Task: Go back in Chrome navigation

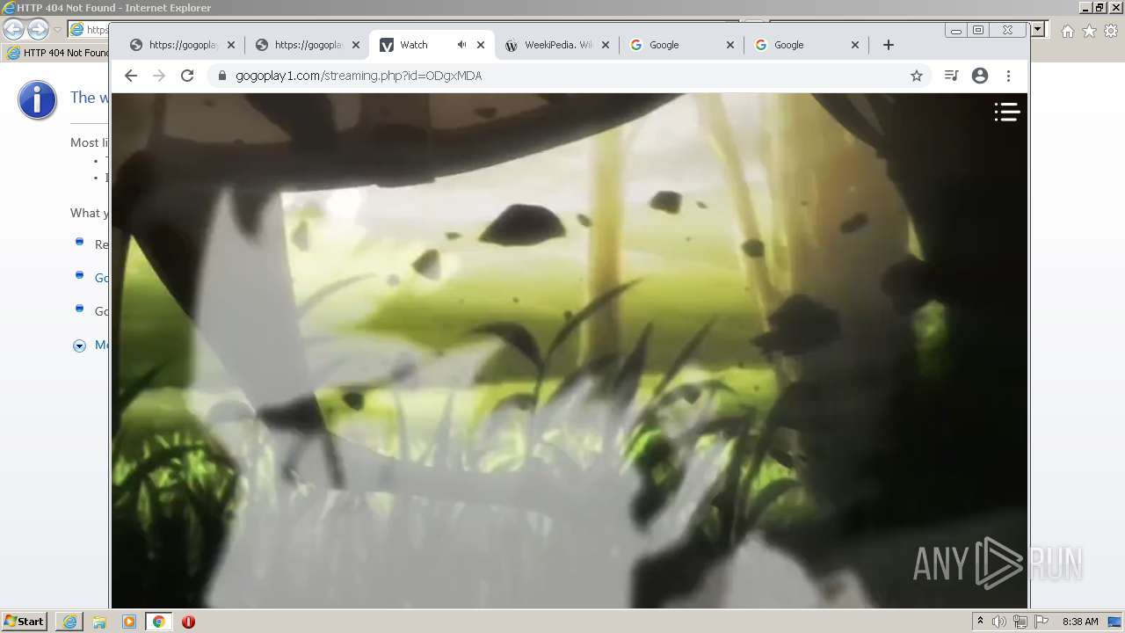Action: click(x=131, y=76)
